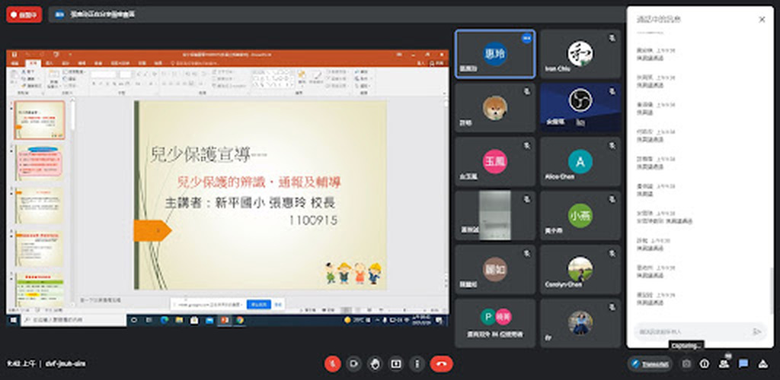Click the blue stop sharing button
Viewport: 780px width, 380px height.
coord(259,304)
